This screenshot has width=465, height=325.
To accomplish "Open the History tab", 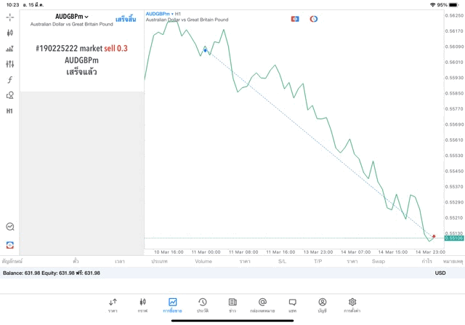I will (x=202, y=305).
